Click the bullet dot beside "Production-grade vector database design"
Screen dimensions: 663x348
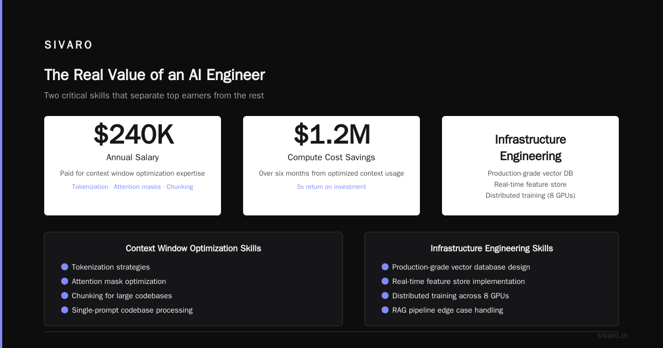point(385,267)
